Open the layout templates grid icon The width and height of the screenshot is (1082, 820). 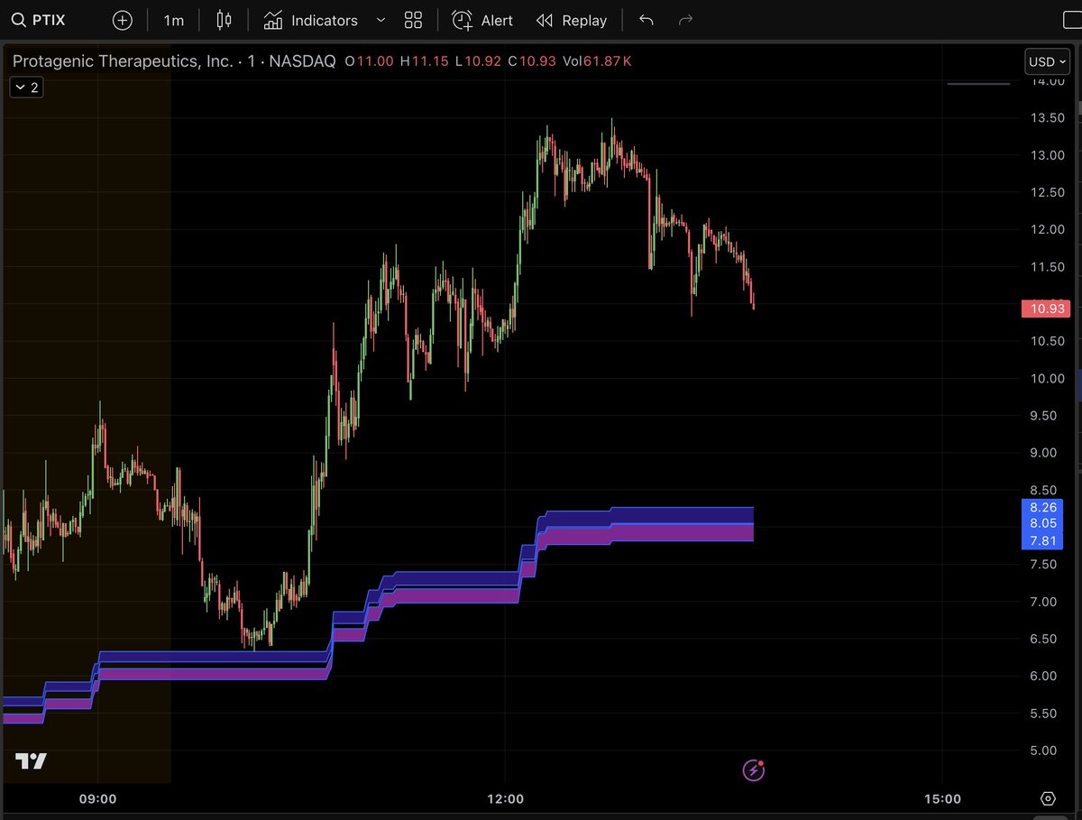pos(414,20)
